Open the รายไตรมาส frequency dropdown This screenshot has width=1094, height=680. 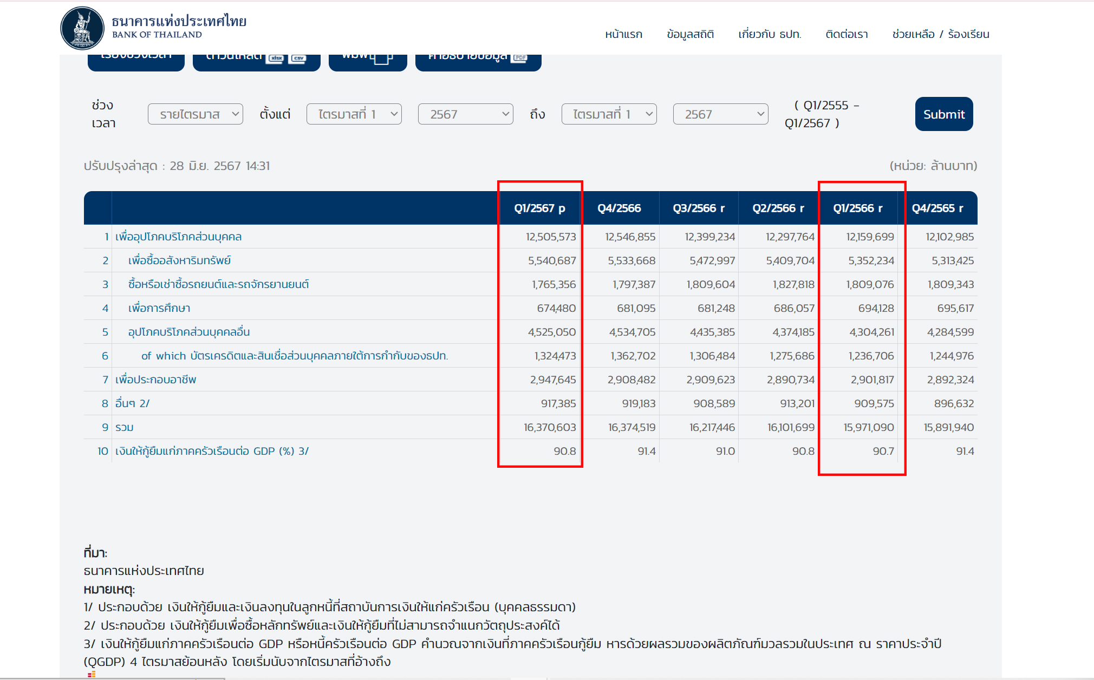(x=195, y=114)
